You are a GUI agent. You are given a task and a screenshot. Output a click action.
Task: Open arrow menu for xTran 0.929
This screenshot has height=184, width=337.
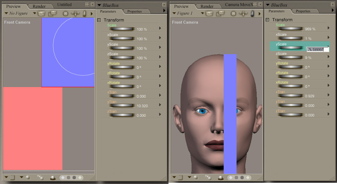pyautogui.click(x=329, y=95)
